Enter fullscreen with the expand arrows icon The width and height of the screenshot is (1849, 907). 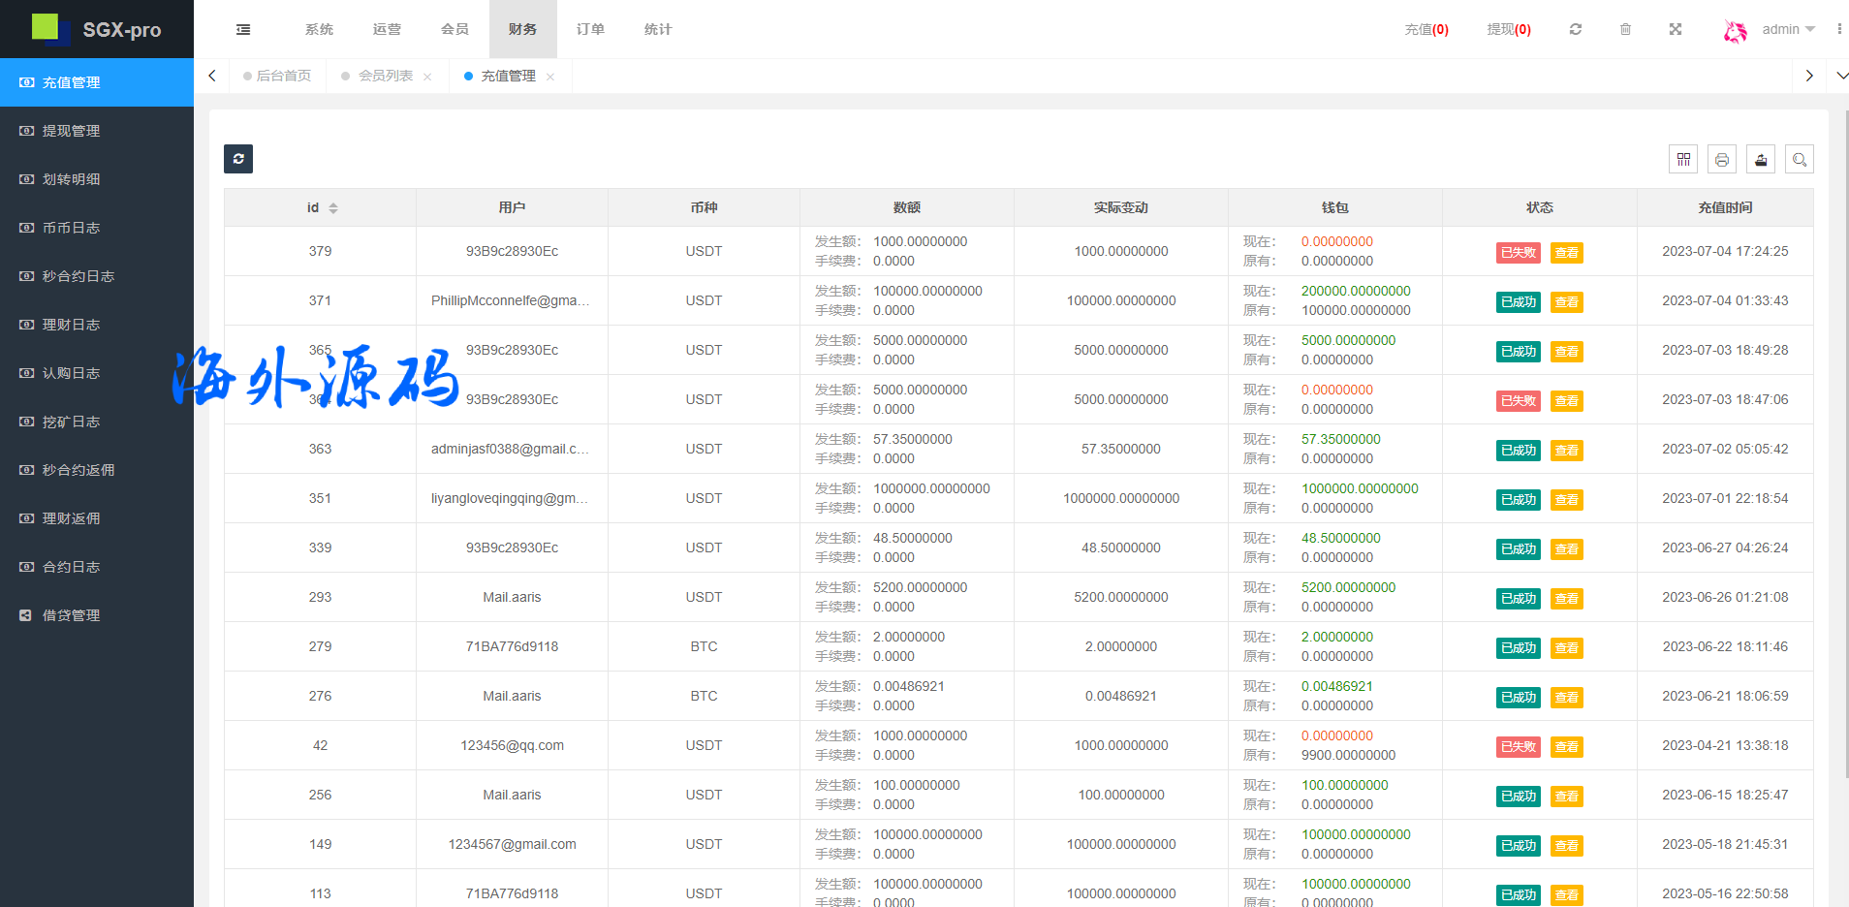click(x=1676, y=30)
